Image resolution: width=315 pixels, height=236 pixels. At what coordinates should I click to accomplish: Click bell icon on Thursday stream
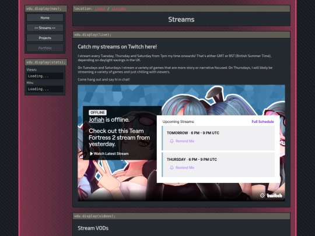coord(171,168)
